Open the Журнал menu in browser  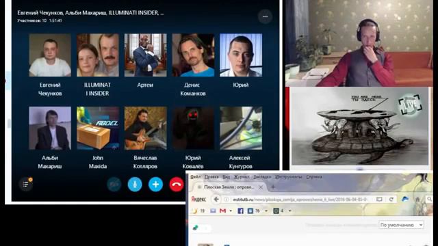[242, 177]
